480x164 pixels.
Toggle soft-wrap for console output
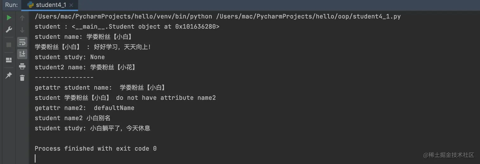point(22,42)
